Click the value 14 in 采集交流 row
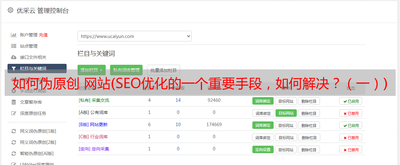The width and height of the screenshot is (400, 165). (178, 100)
